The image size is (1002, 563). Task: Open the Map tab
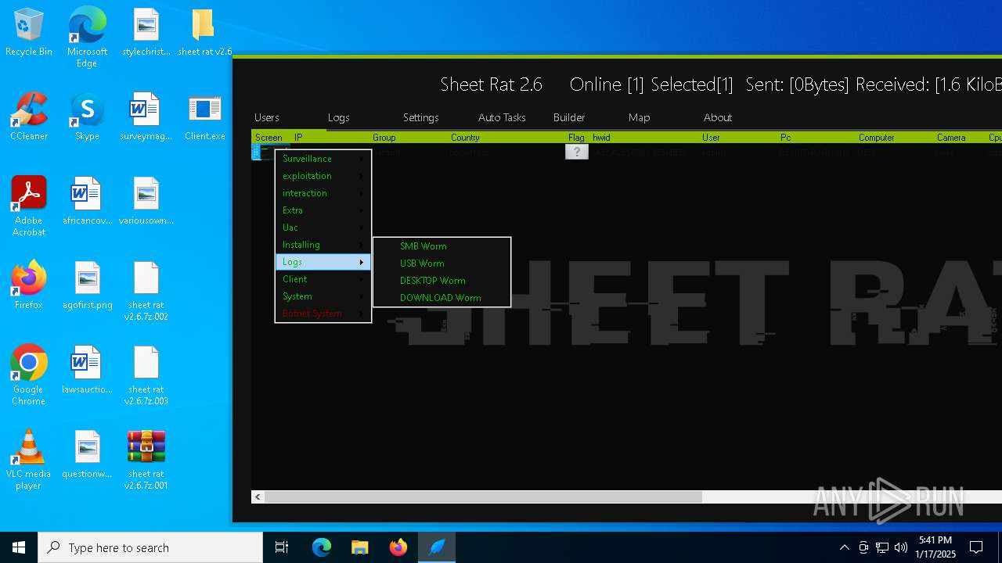(x=640, y=117)
